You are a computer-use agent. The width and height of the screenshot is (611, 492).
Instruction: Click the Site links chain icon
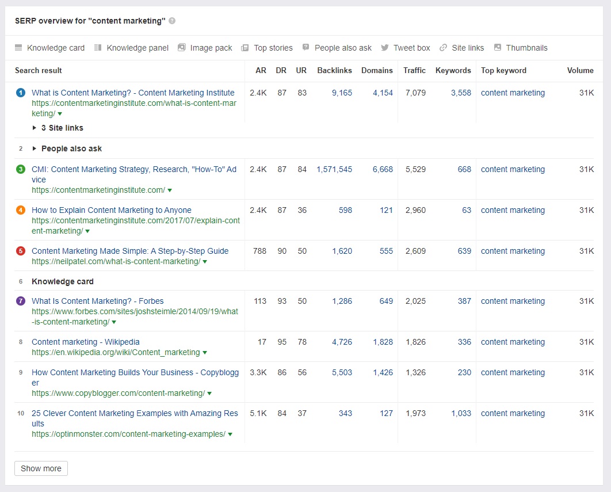[x=443, y=48]
